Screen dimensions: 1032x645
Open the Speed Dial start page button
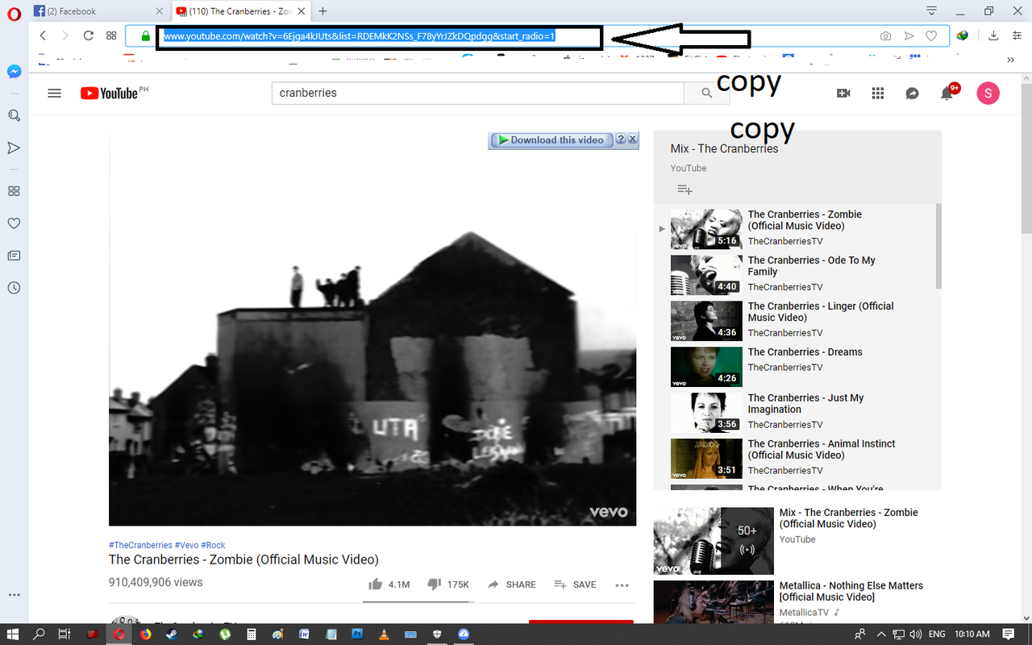pos(111,35)
